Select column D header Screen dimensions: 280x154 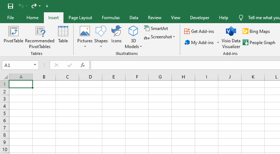[90, 77]
